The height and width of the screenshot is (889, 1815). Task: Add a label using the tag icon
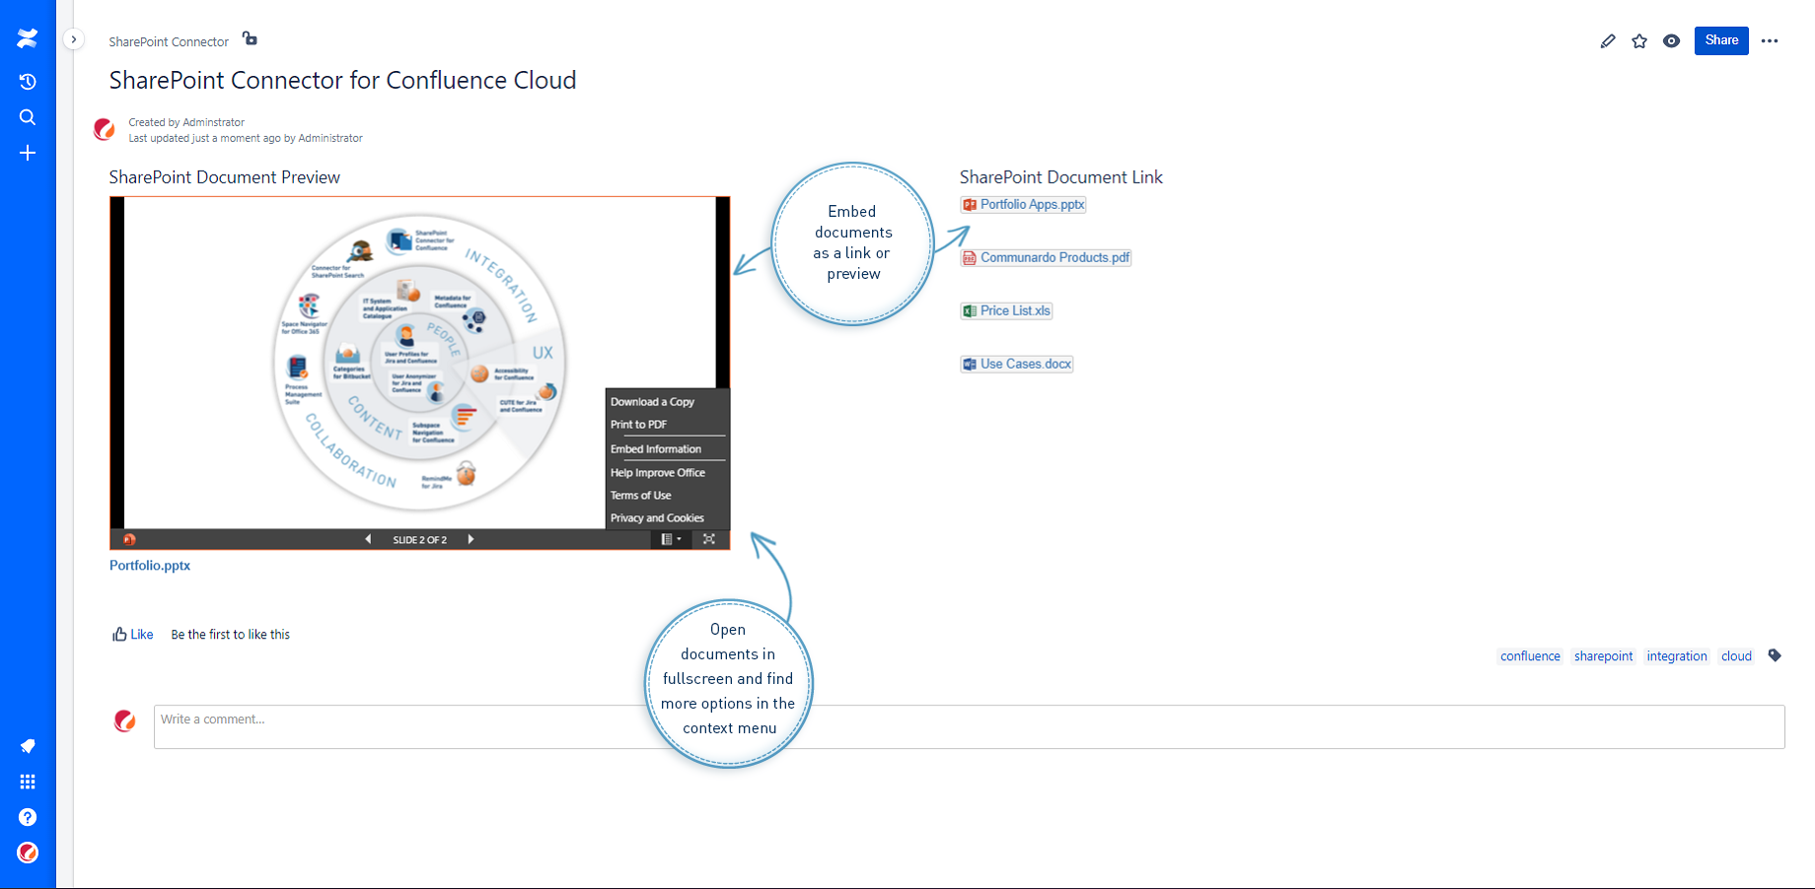click(1775, 654)
